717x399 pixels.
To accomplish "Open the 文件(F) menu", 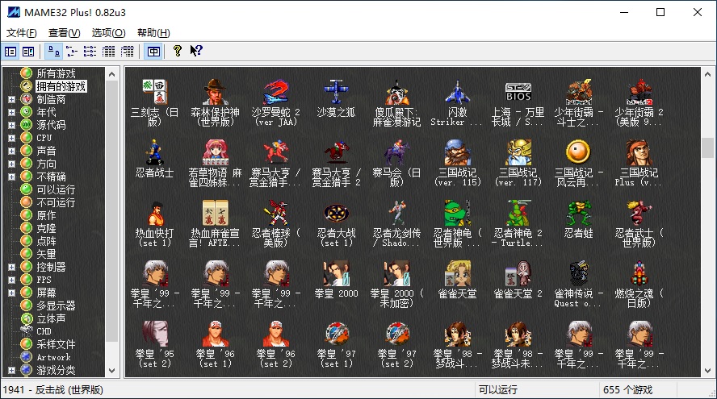I will 21,33.
